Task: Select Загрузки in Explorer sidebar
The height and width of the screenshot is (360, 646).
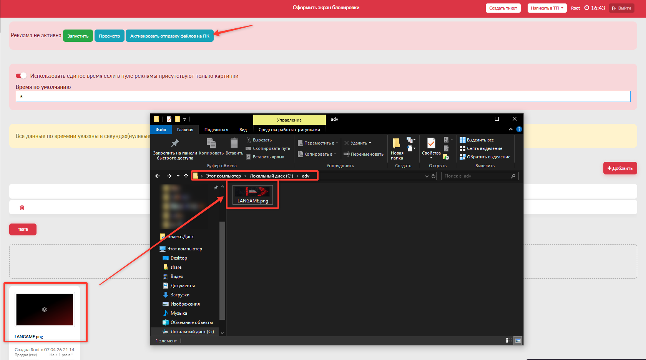Action: tap(176, 295)
